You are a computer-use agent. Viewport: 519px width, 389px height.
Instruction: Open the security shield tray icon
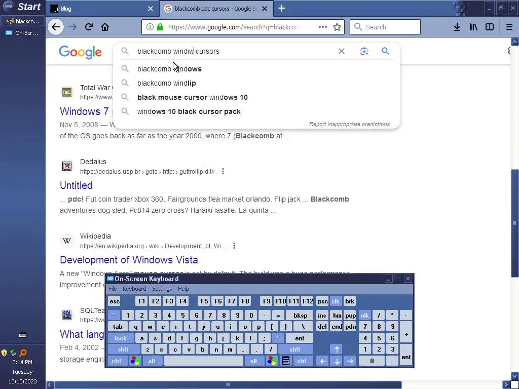(x=4, y=353)
